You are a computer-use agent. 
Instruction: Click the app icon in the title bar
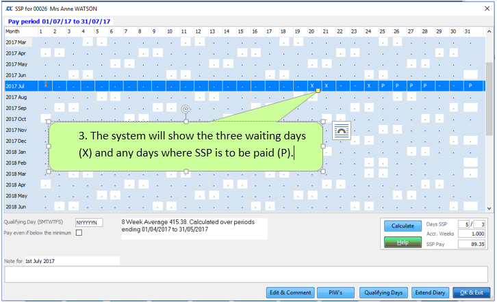pyautogui.click(x=8, y=8)
